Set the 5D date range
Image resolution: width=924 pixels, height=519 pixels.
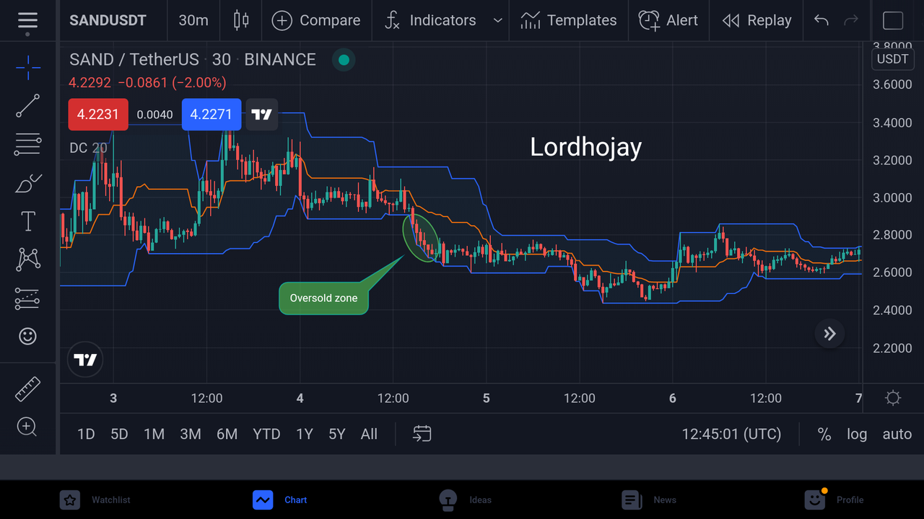[119, 434]
